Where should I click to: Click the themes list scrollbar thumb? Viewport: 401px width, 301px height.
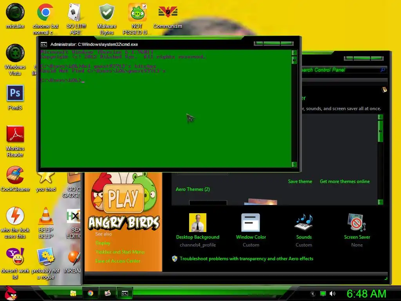[x=380, y=131]
